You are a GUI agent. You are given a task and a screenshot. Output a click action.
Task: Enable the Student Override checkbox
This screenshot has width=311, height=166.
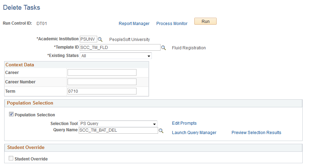click(x=11, y=158)
